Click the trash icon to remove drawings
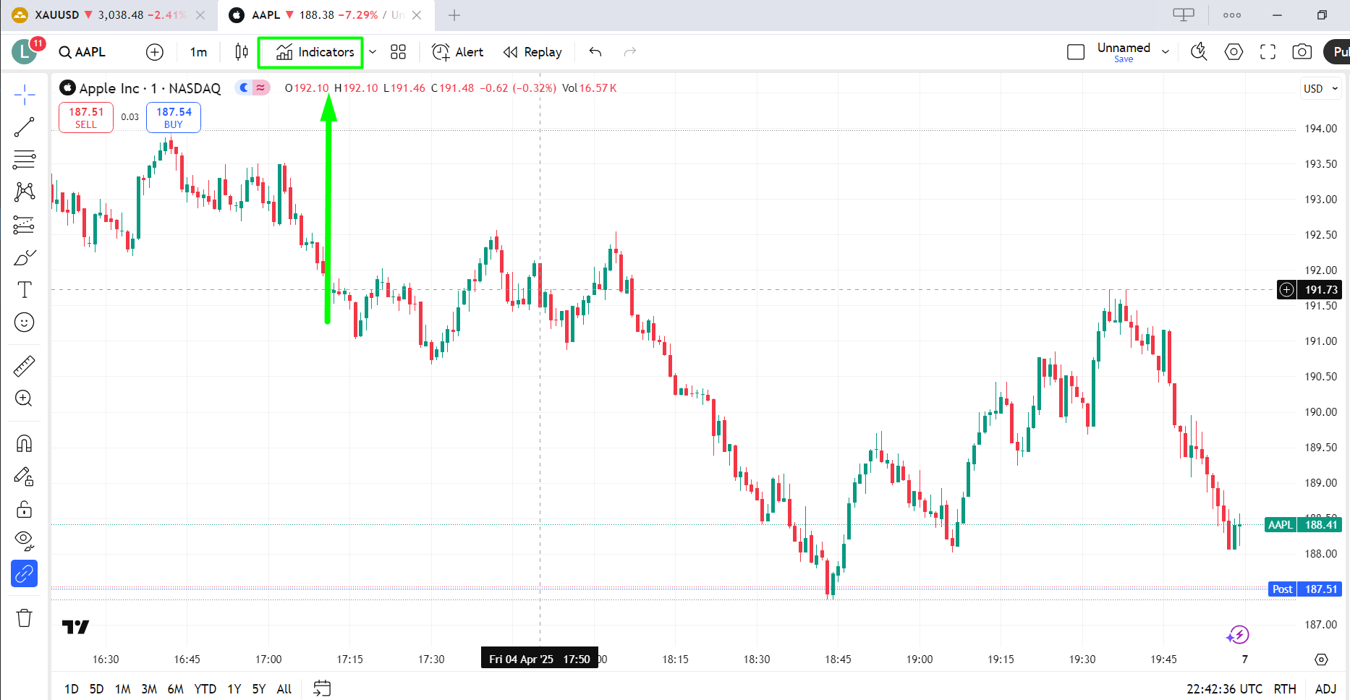Image resolution: width=1350 pixels, height=700 pixels. (24, 618)
